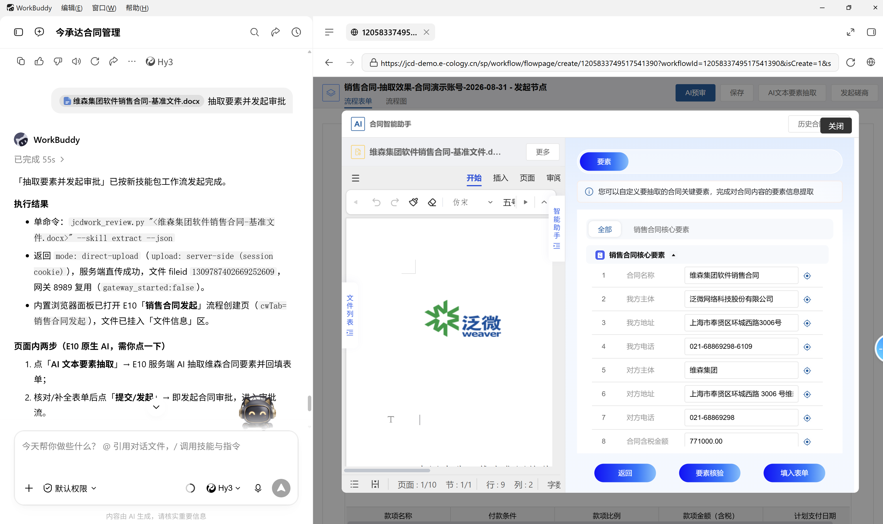Regenerate the response
The height and width of the screenshot is (524, 883).
[95, 61]
